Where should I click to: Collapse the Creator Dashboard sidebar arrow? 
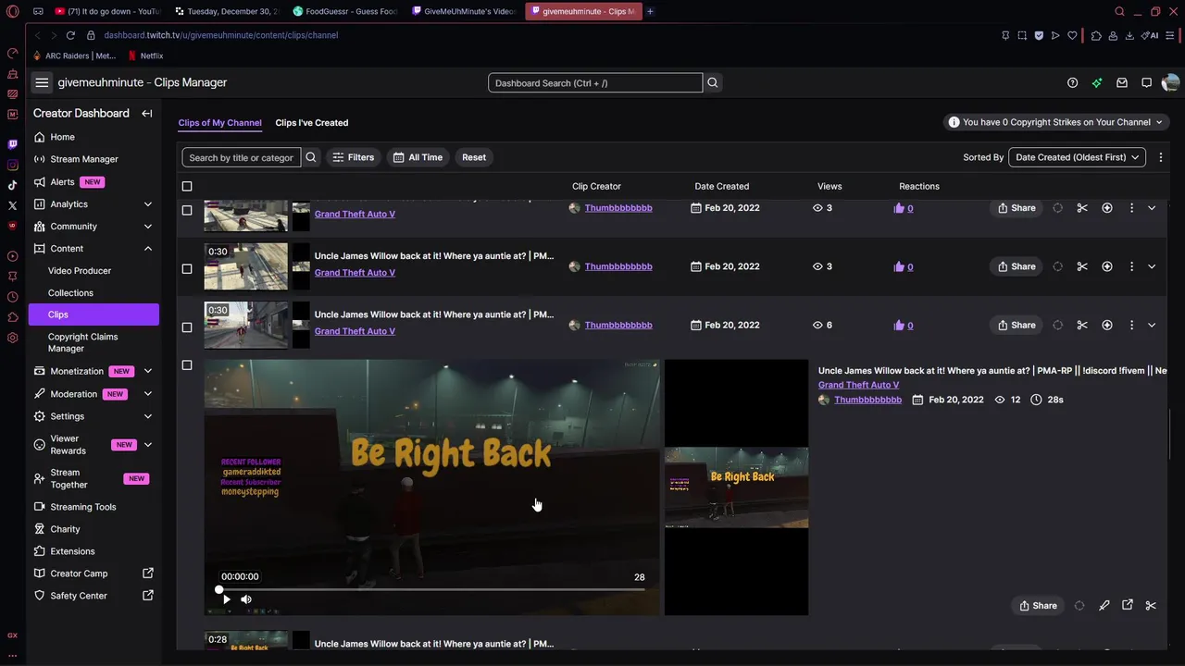tap(147, 113)
